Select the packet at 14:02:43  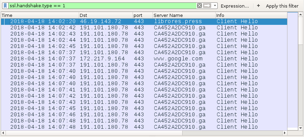click(x=144, y=34)
